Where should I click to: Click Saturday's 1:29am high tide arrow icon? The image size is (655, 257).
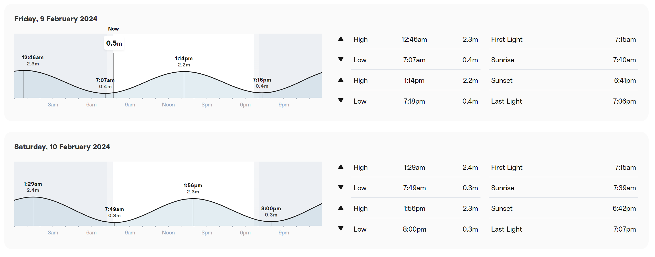341,167
